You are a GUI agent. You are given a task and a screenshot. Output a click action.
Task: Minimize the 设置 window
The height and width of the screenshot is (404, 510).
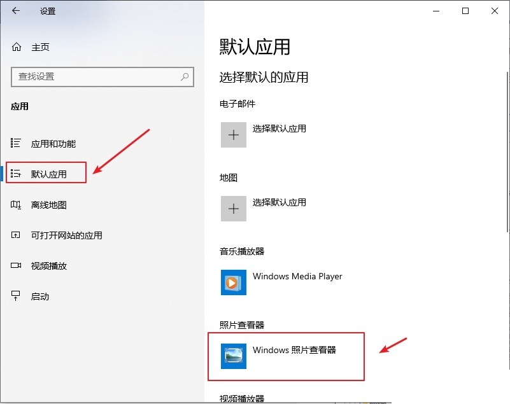pos(436,11)
